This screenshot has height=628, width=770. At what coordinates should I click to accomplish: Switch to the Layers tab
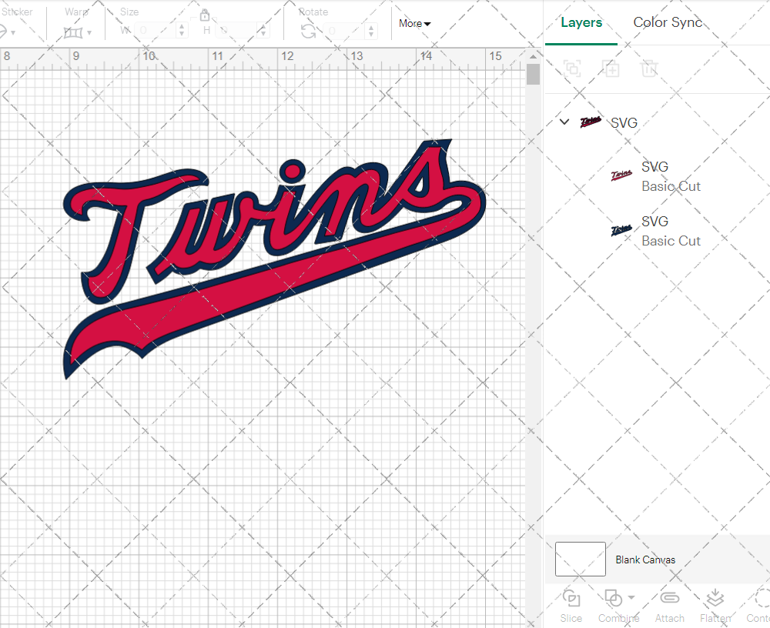pos(581,22)
